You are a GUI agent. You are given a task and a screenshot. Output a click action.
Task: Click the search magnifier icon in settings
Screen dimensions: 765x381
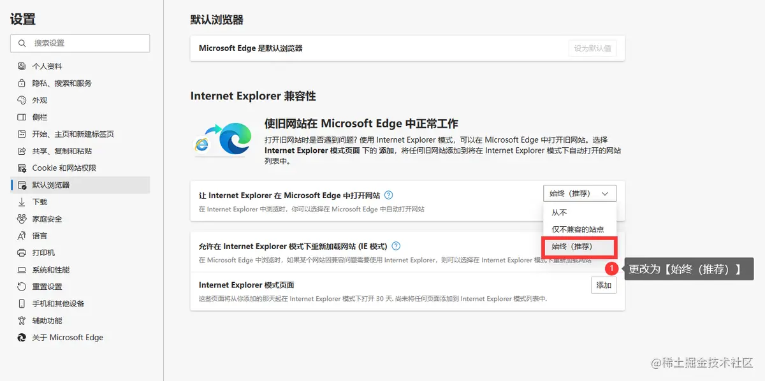click(x=22, y=43)
